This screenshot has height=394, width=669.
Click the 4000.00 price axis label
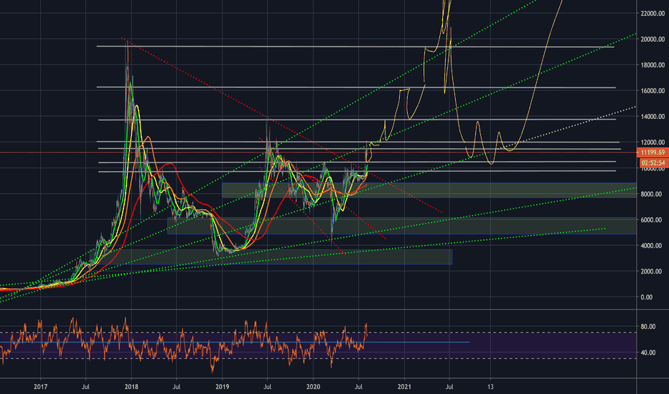coord(652,246)
